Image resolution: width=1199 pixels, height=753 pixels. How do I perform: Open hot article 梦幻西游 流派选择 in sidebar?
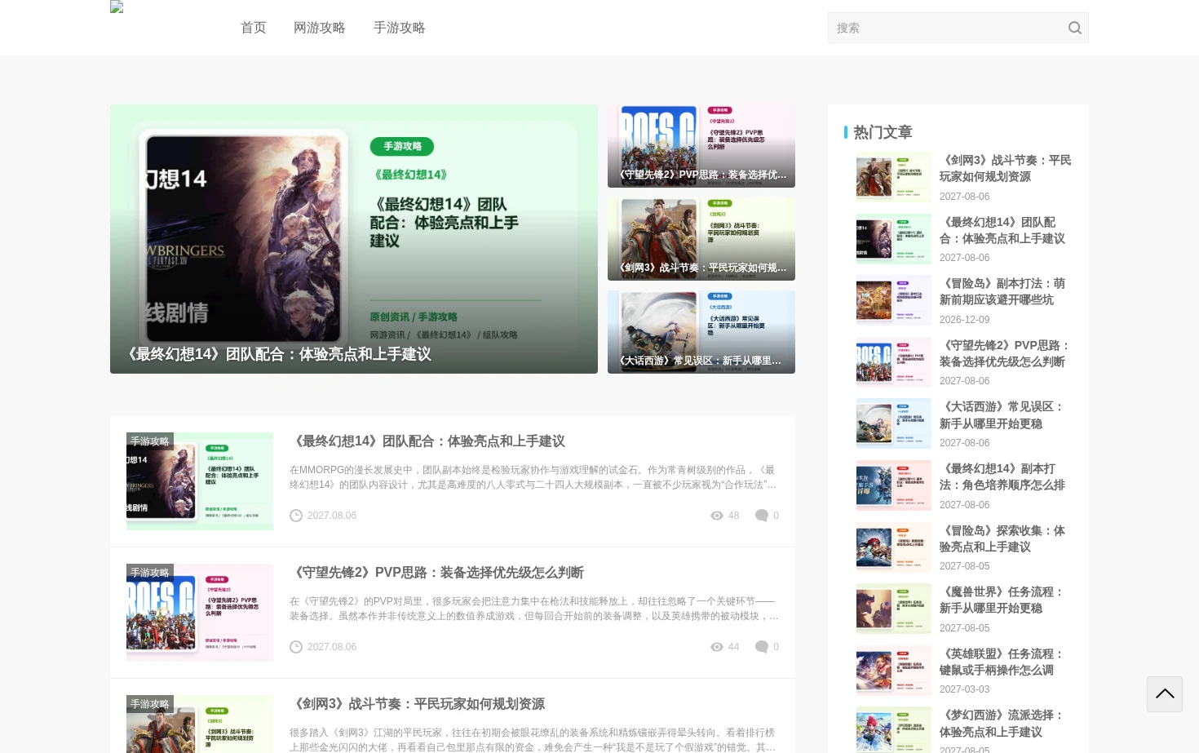click(x=1002, y=724)
